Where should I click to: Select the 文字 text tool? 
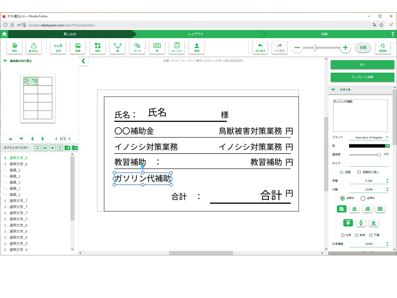click(58, 47)
